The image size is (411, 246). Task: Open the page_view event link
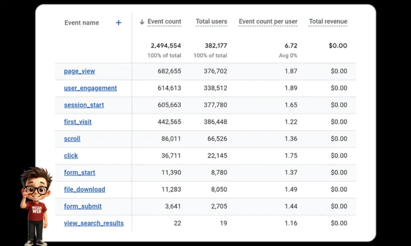tap(79, 71)
